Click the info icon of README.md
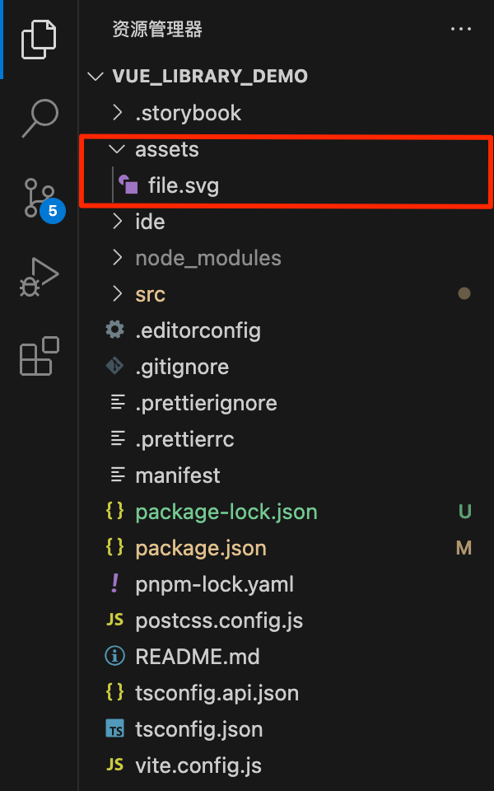Screen dimensions: 494x791 click(x=115, y=657)
